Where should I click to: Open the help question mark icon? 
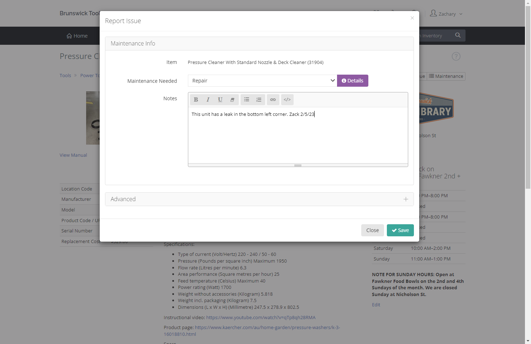coord(456,57)
